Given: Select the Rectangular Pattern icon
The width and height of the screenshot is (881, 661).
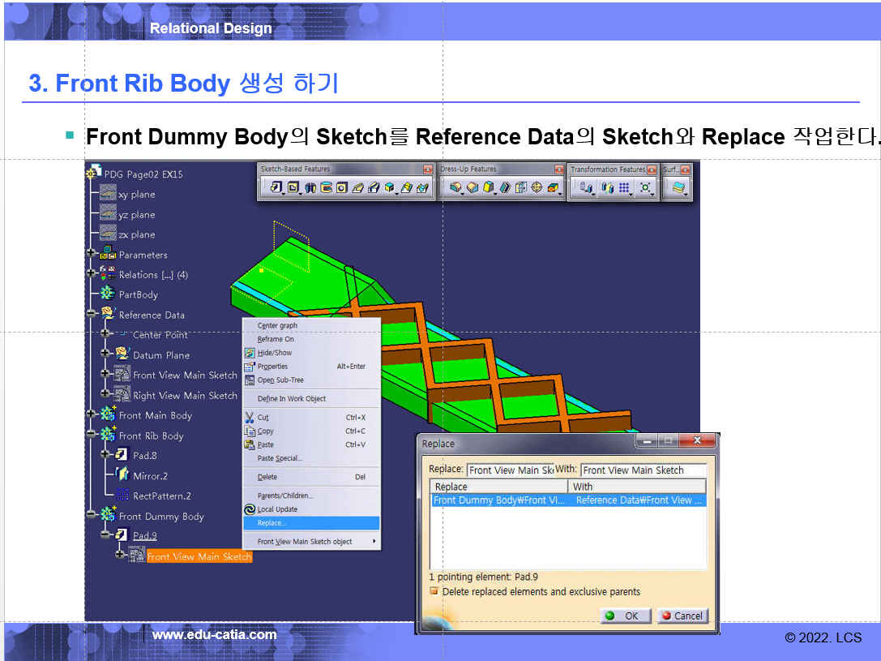Looking at the screenshot, I should (x=624, y=187).
